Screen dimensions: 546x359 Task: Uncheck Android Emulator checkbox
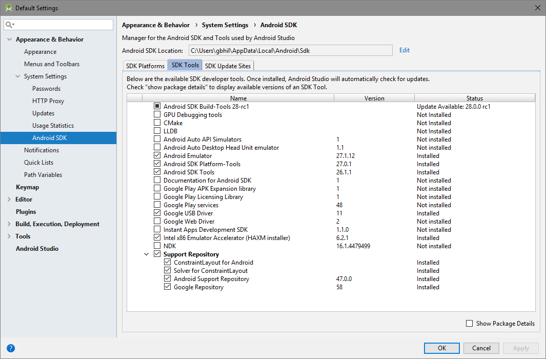coord(157,156)
